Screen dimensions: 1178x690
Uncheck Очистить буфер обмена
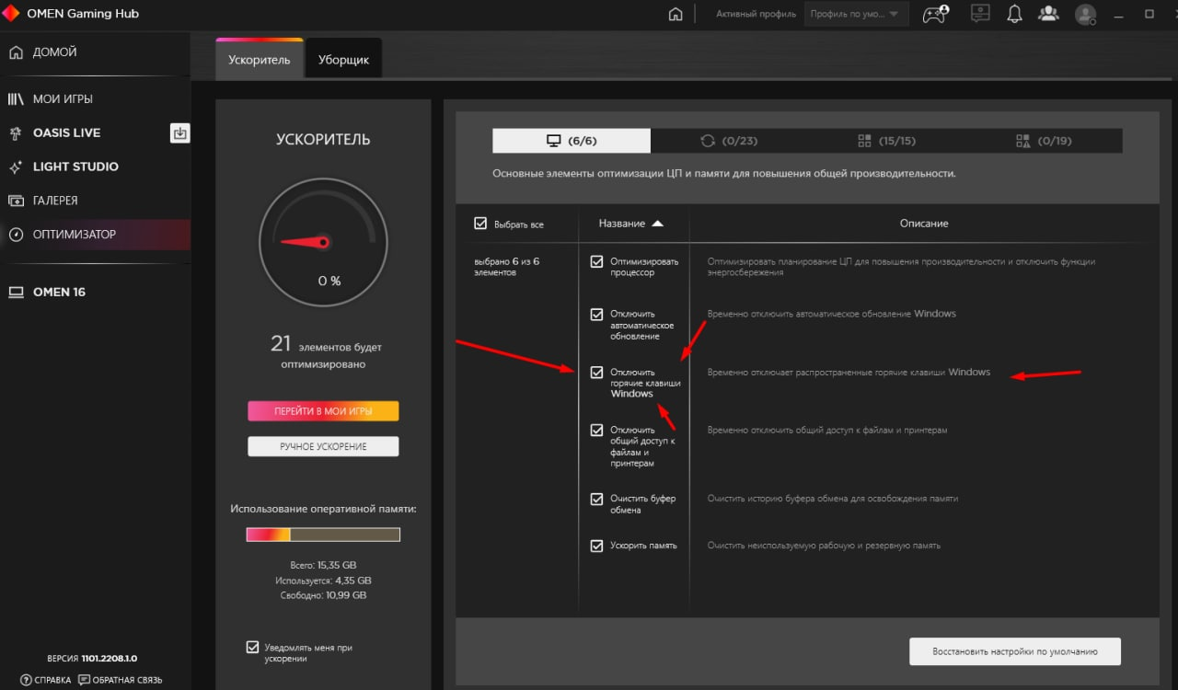[596, 499]
